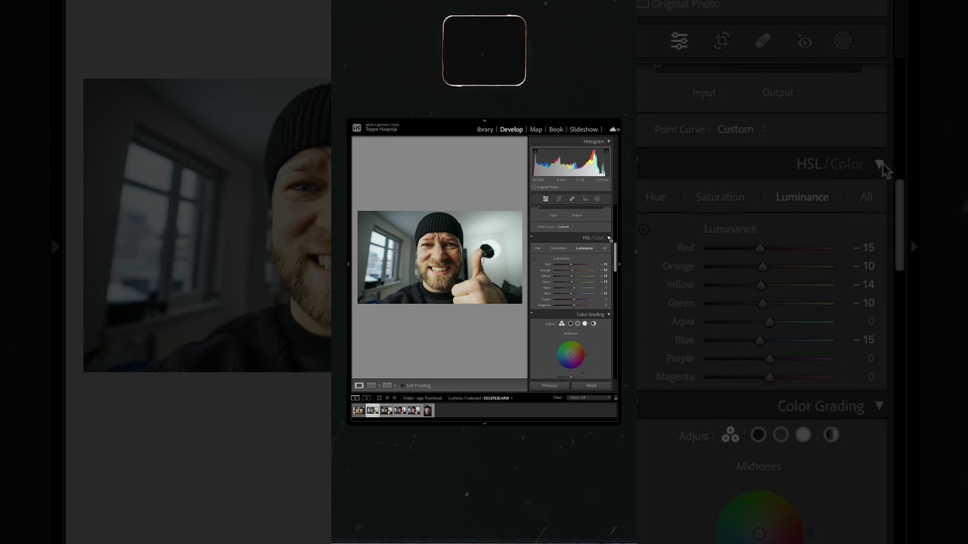
Task: Click the LrC application logo
Action: [357, 128]
